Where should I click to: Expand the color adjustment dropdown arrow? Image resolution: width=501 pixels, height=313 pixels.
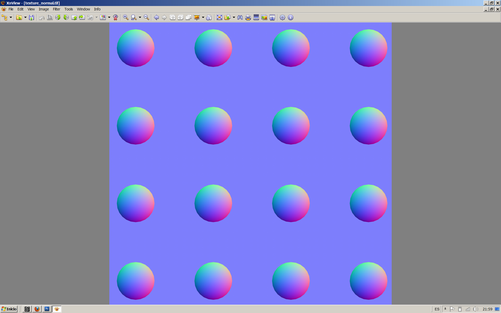tap(109, 17)
